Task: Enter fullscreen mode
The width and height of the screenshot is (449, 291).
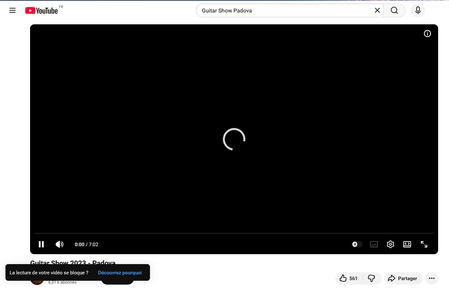Action: pyautogui.click(x=424, y=244)
